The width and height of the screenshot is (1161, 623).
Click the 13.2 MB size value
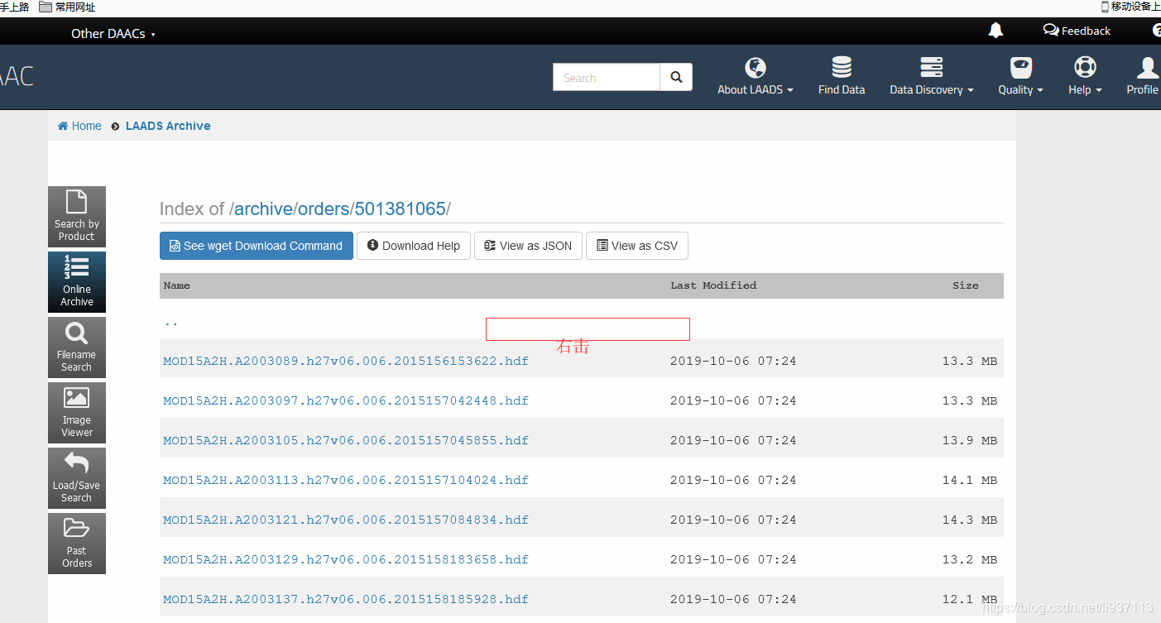point(970,559)
